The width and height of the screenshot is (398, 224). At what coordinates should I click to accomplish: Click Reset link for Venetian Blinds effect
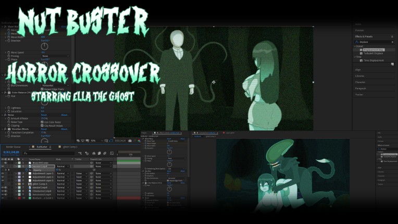pyautogui.click(x=44, y=129)
